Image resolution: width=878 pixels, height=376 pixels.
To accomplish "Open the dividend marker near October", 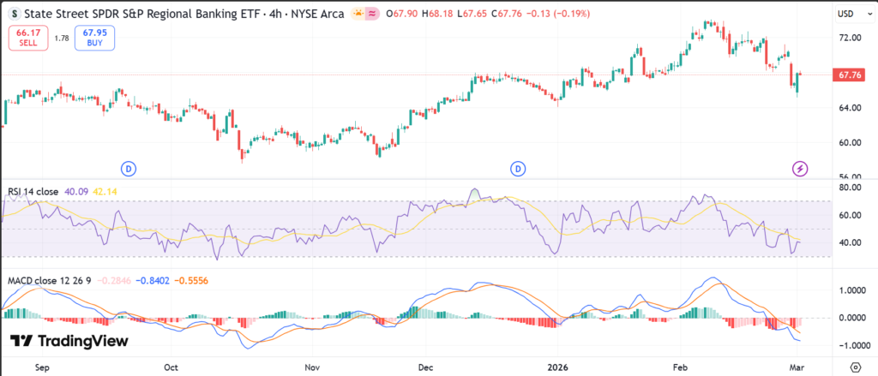I will (129, 169).
